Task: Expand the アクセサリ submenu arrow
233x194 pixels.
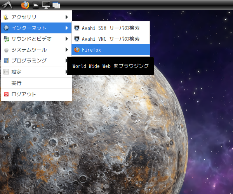Action: pyautogui.click(x=67, y=17)
